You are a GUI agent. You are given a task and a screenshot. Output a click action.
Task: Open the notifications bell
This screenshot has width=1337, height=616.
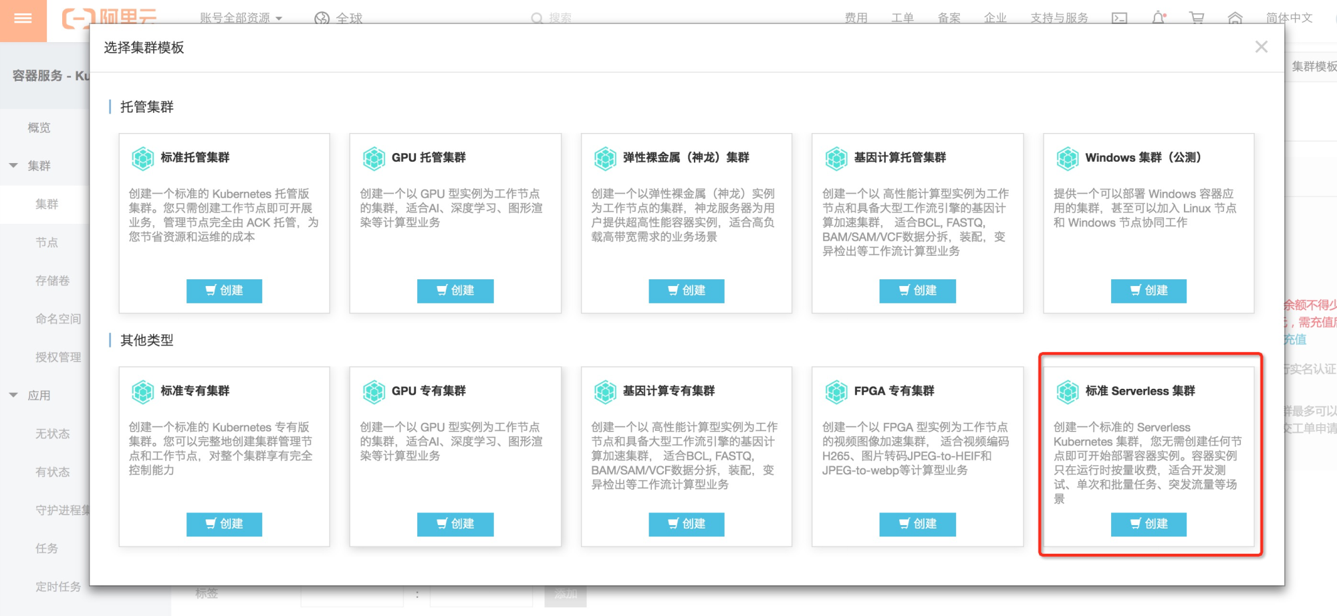click(x=1159, y=18)
